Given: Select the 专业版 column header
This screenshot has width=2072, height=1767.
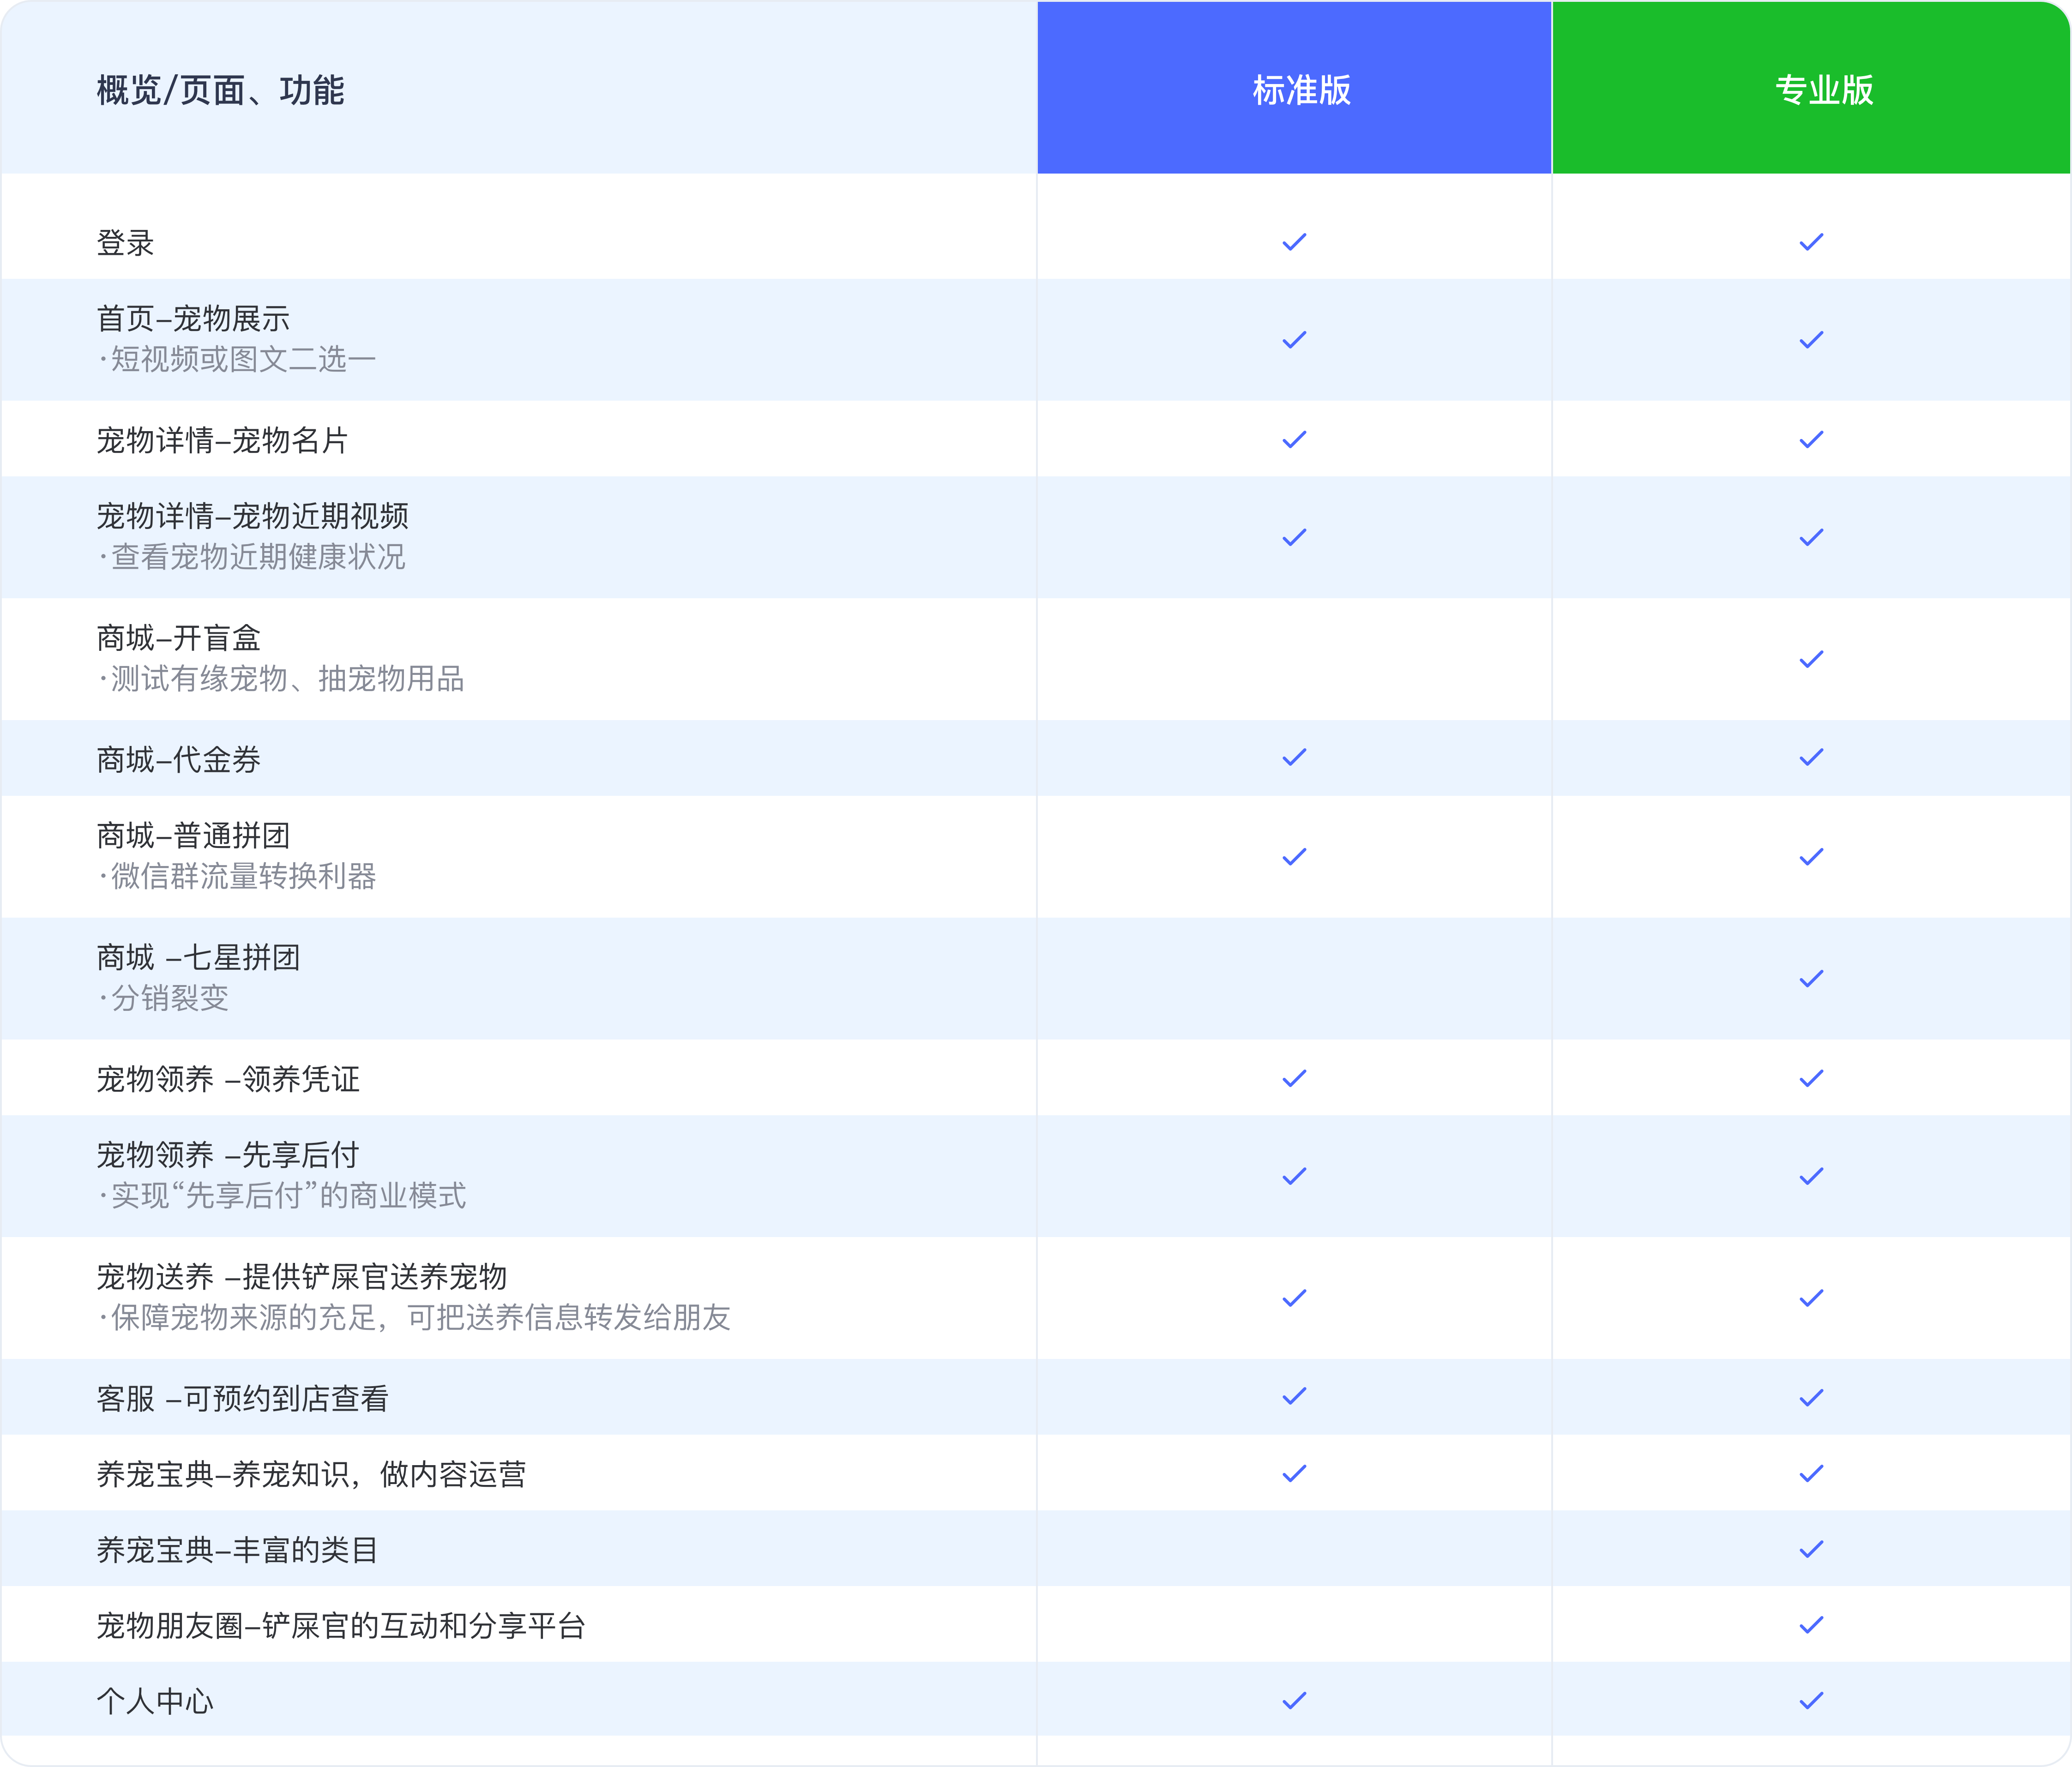Looking at the screenshot, I should [x=1823, y=90].
